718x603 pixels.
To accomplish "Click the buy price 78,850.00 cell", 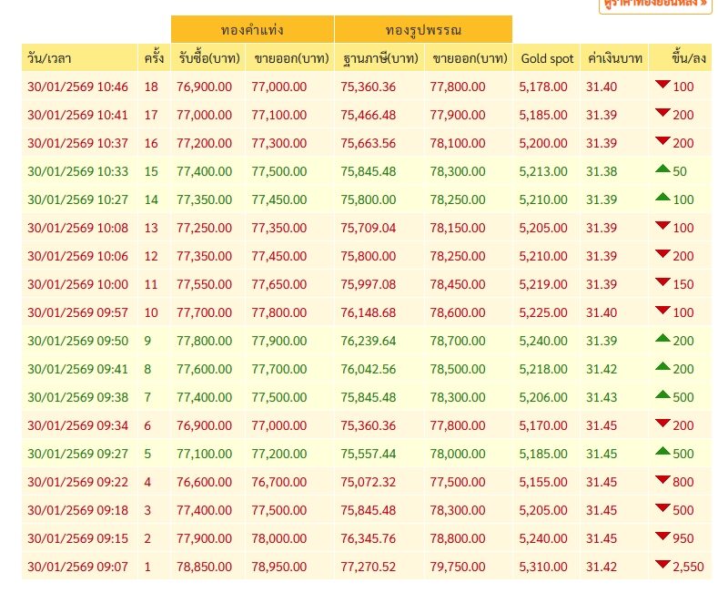I will click(x=206, y=567).
